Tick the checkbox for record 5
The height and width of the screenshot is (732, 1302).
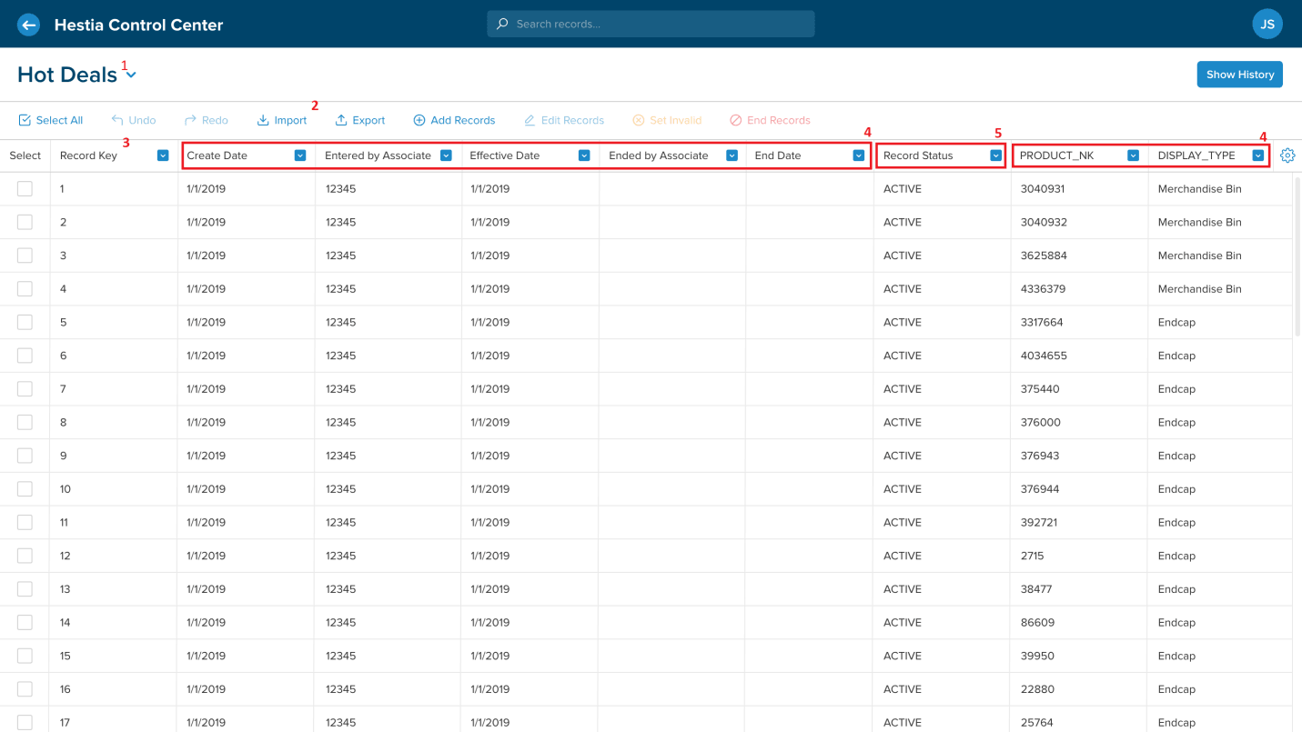tap(25, 322)
